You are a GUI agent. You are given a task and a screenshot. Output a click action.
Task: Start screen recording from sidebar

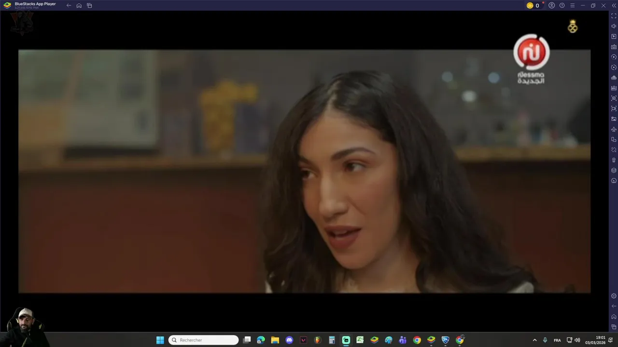pyautogui.click(x=614, y=108)
